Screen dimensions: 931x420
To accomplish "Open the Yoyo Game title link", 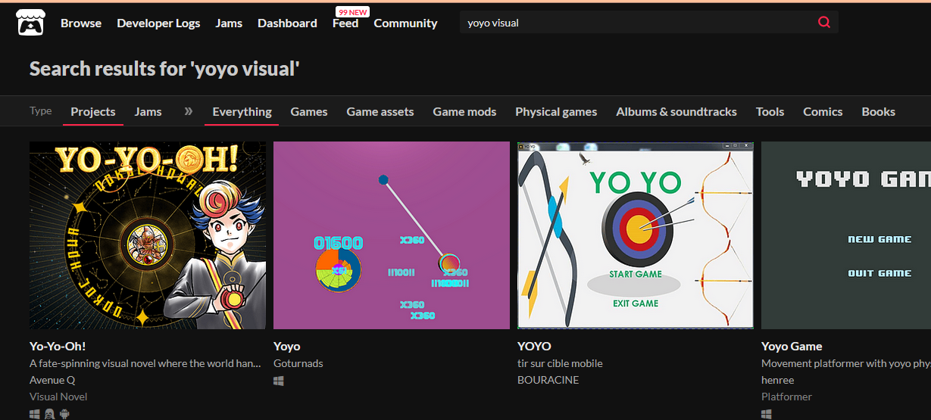I will [792, 346].
